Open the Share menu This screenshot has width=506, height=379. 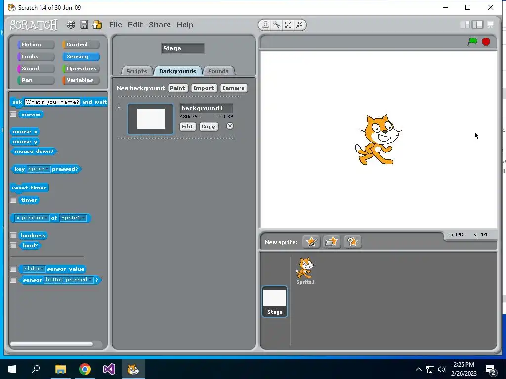(x=160, y=25)
